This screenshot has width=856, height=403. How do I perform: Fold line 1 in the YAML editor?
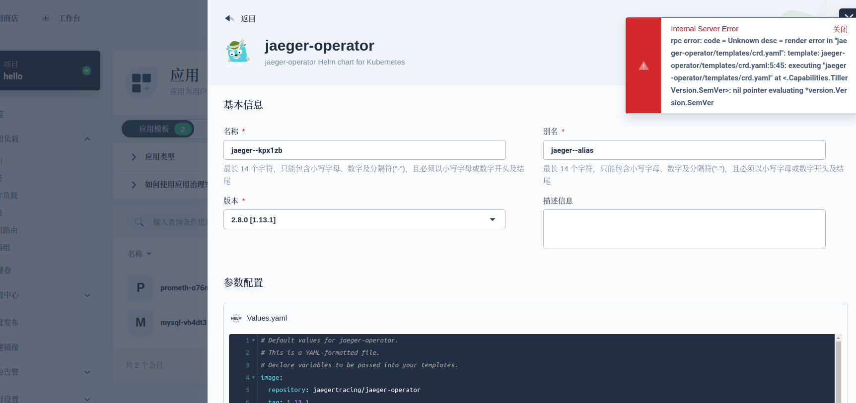253,340
